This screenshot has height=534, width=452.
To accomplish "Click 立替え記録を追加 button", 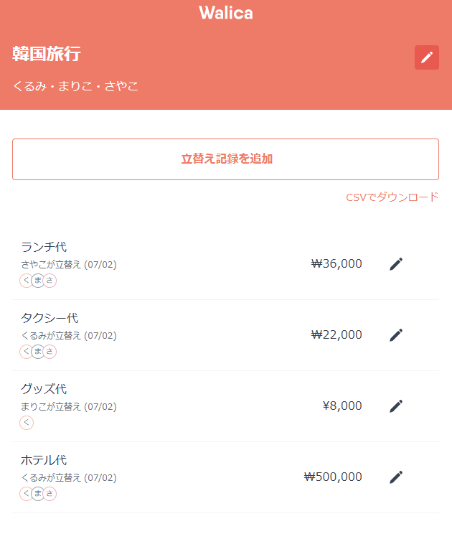I will coord(226,159).
